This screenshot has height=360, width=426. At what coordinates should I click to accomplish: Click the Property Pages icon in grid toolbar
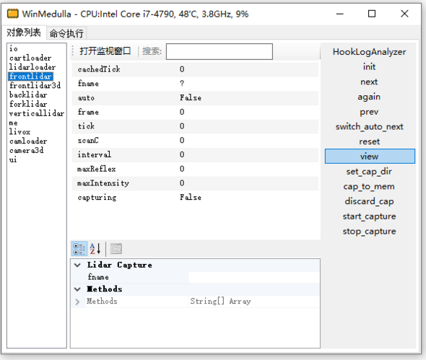coord(116,249)
